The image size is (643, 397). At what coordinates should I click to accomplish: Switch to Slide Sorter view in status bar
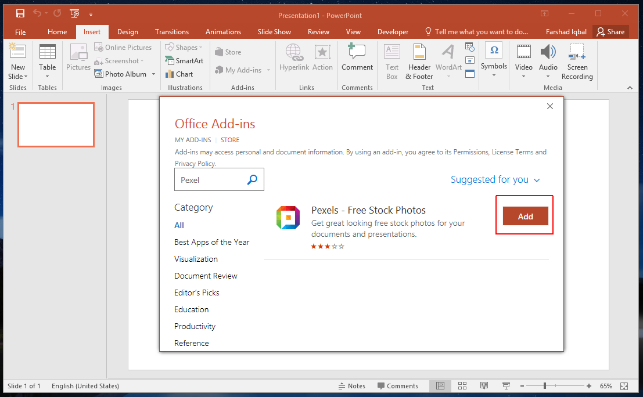pyautogui.click(x=462, y=386)
